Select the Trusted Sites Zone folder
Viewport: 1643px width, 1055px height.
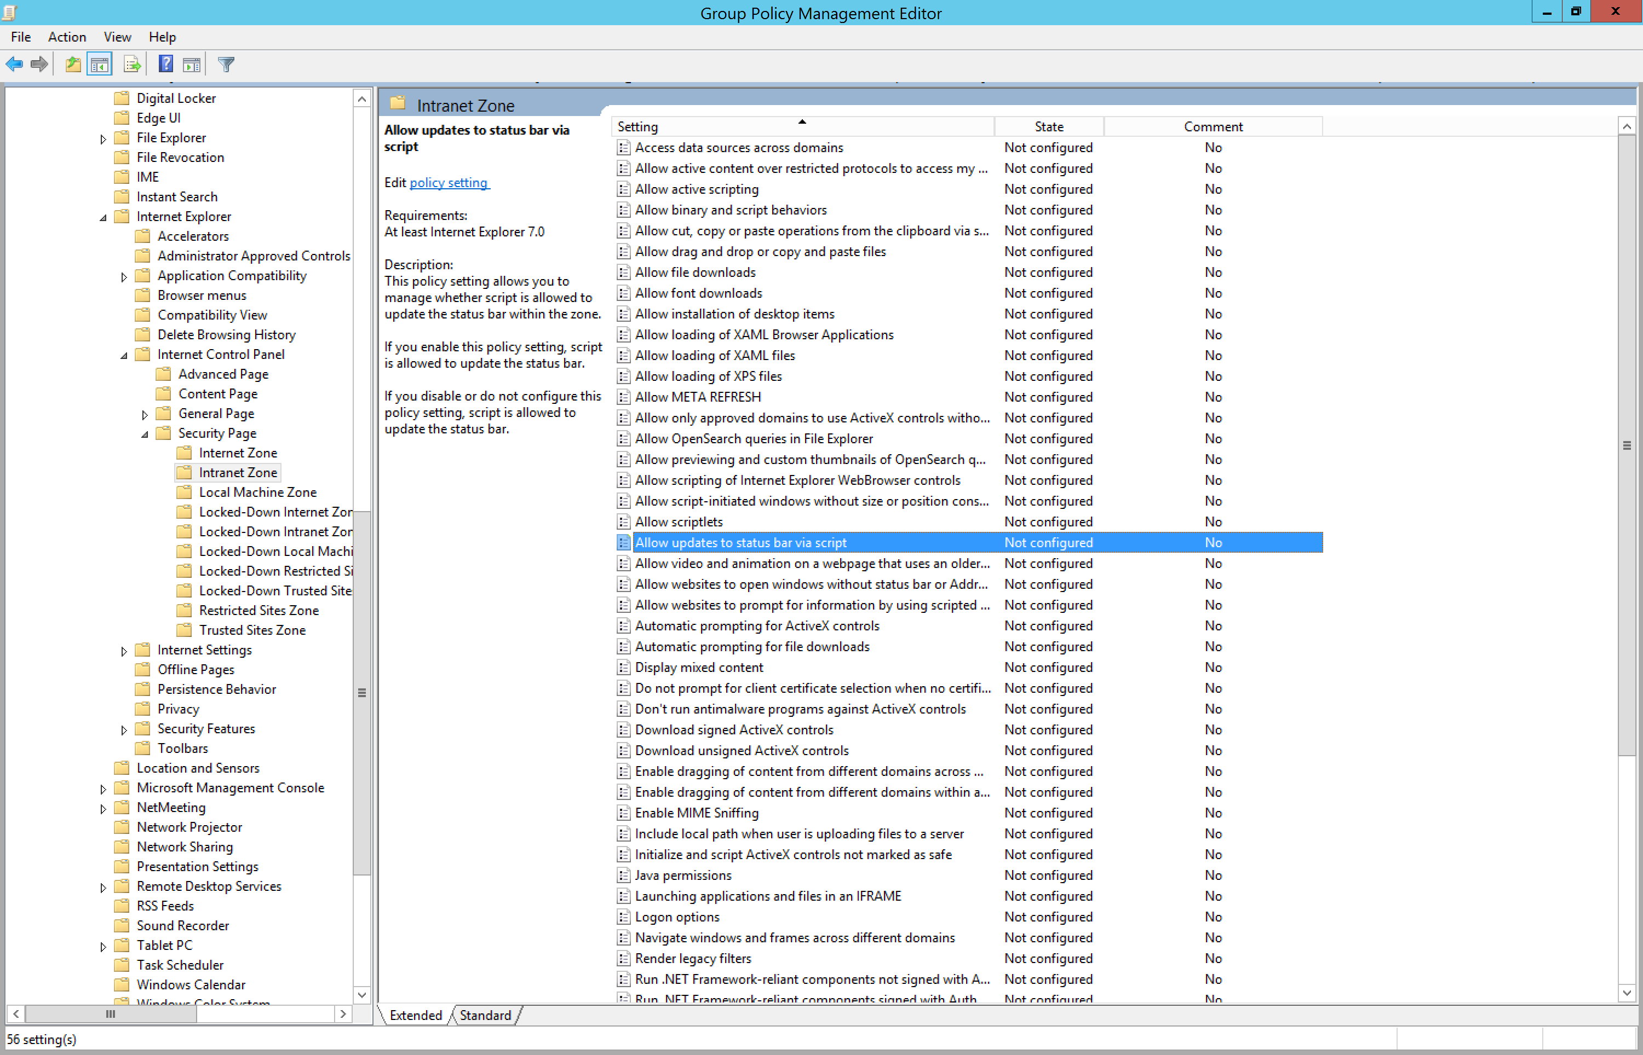click(x=252, y=630)
